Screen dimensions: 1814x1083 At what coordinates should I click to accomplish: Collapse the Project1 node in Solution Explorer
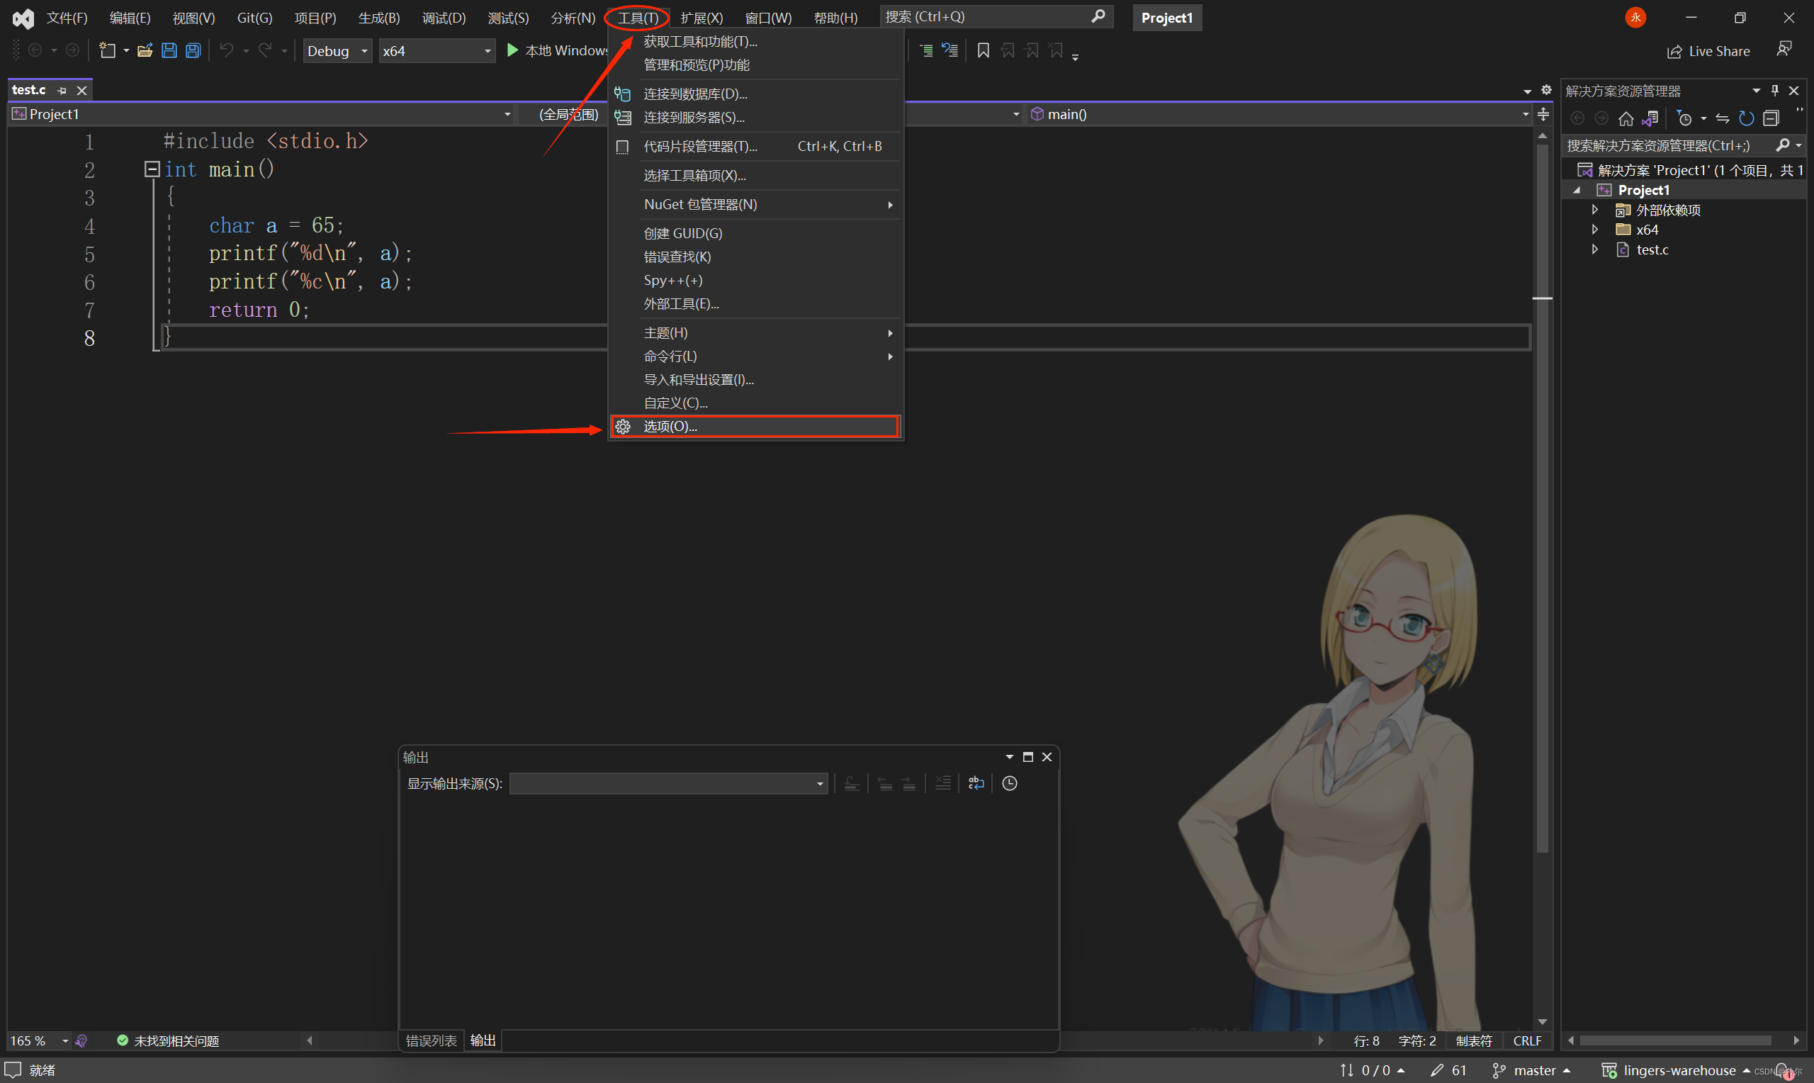[x=1576, y=190]
